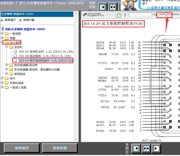Click the large 菜单展开 button at bottom
The height and width of the screenshot is (156, 180).
[x=22, y=148]
